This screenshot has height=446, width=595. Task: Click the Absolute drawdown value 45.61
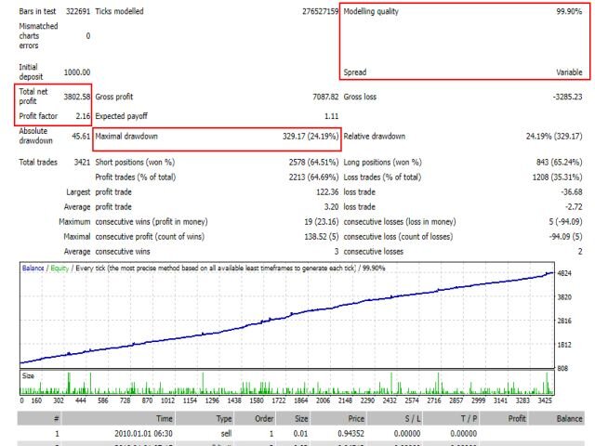click(x=81, y=136)
